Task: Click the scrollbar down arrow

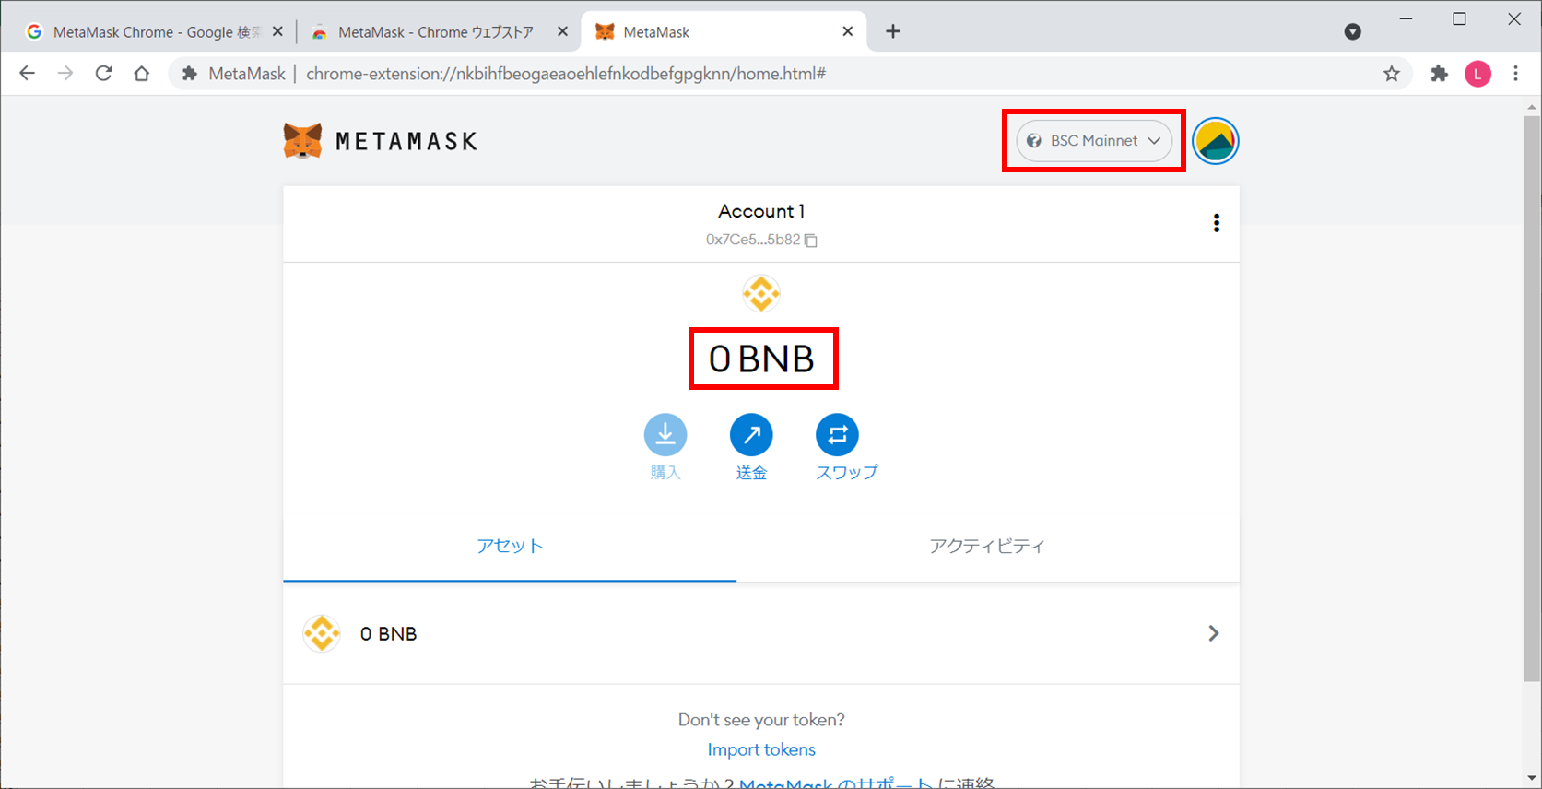Action: [1533, 779]
